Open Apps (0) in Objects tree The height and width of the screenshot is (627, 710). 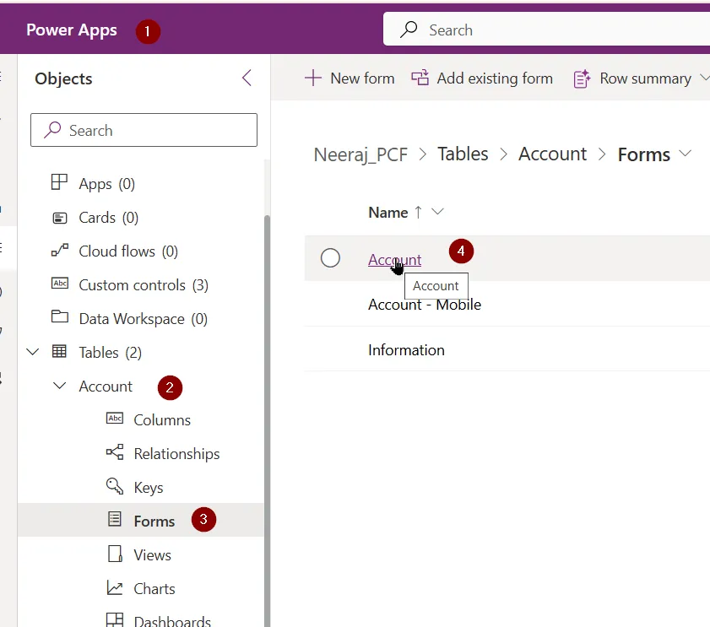[107, 183]
